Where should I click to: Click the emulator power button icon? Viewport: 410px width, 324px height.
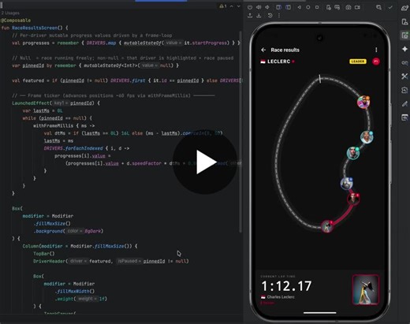pos(250,7)
